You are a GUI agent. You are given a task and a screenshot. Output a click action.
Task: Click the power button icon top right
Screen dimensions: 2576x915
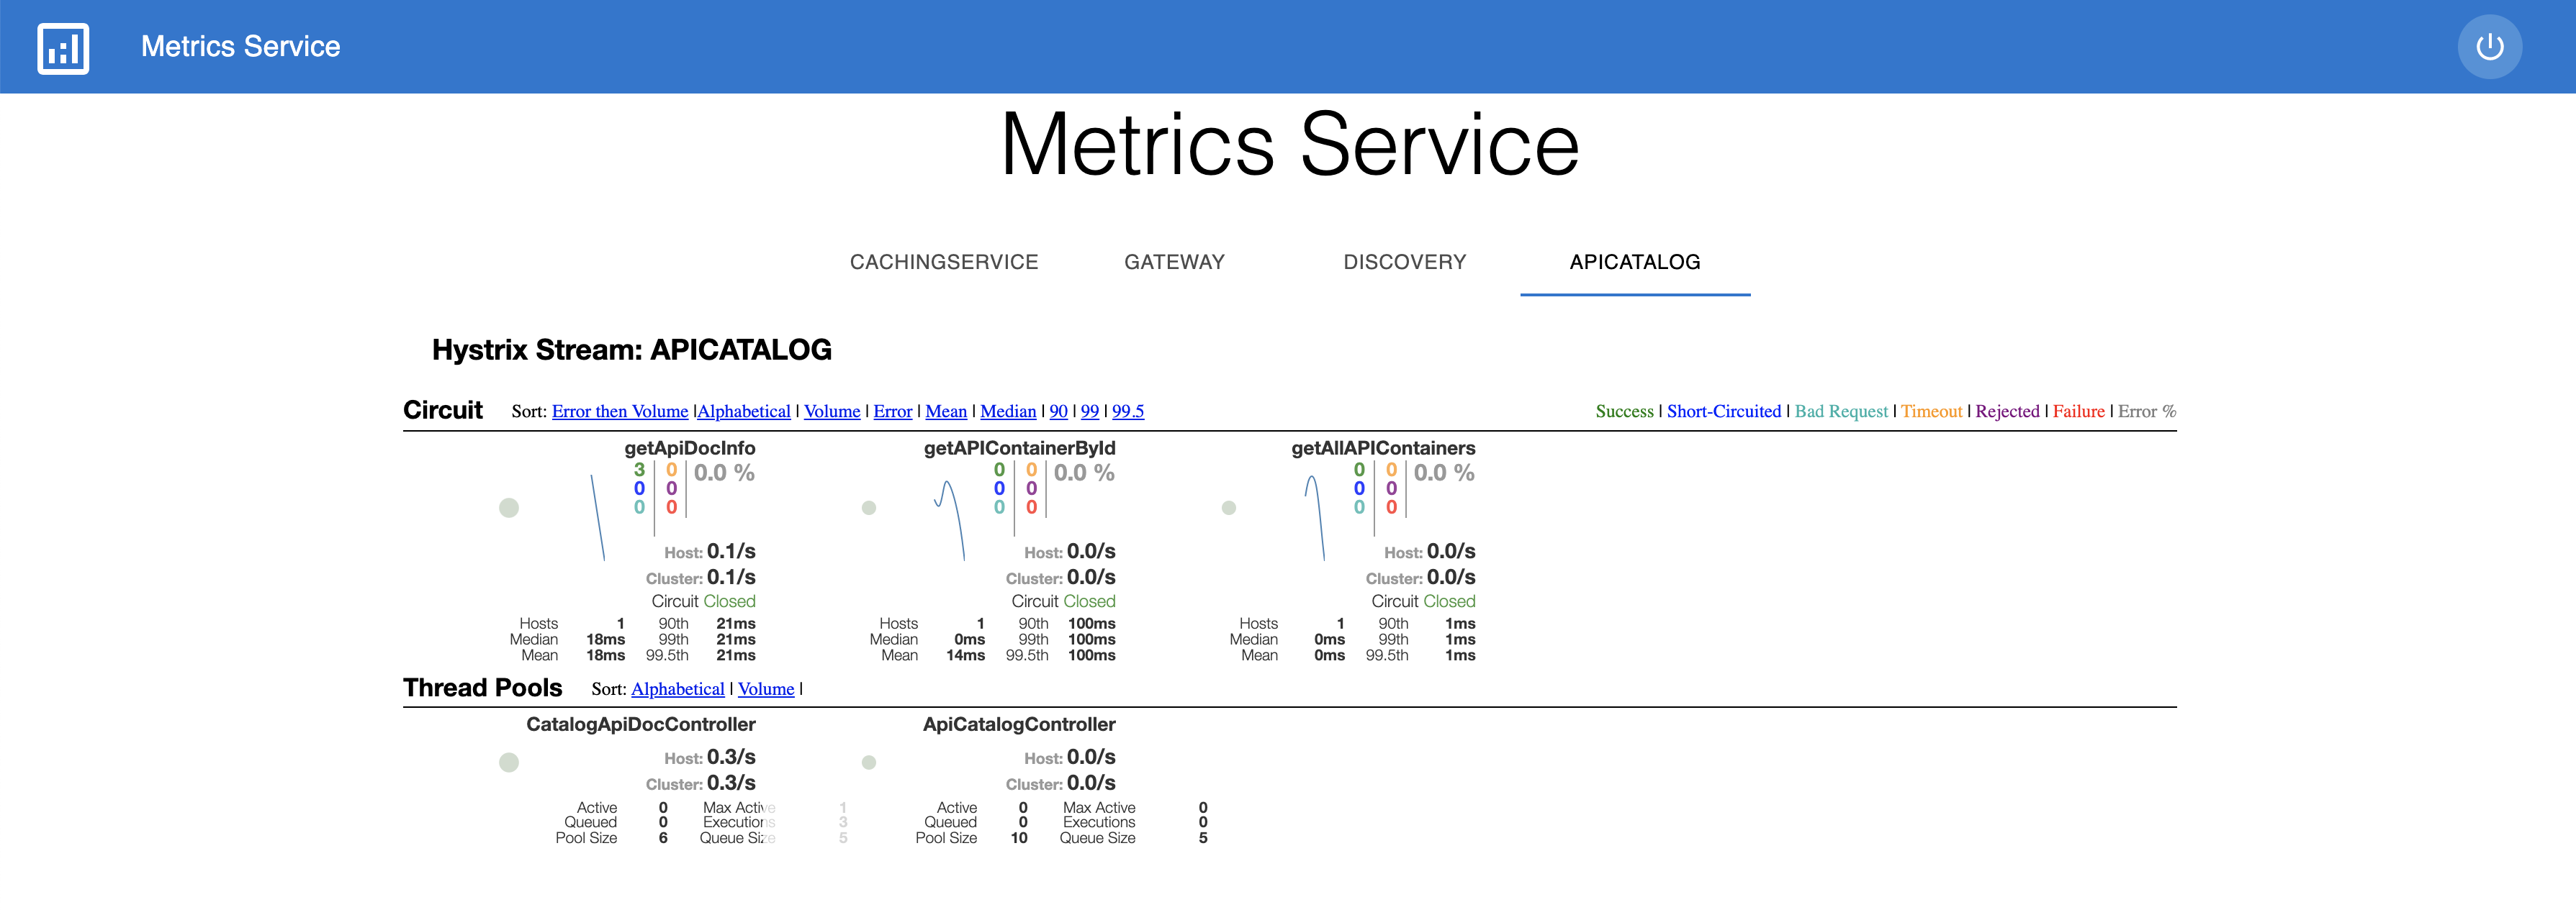(2490, 46)
